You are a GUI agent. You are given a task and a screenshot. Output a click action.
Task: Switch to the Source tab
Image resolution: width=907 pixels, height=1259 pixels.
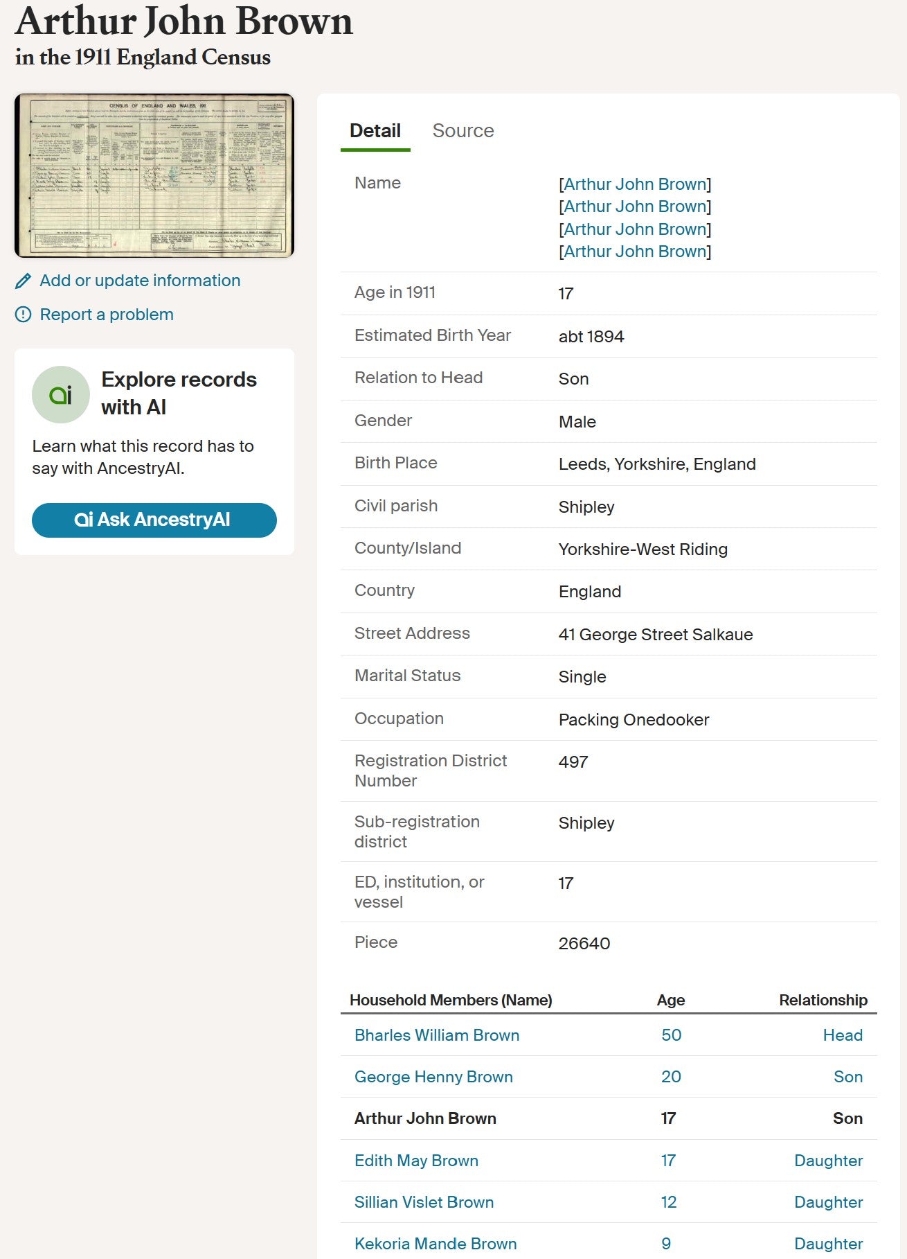pyautogui.click(x=463, y=131)
